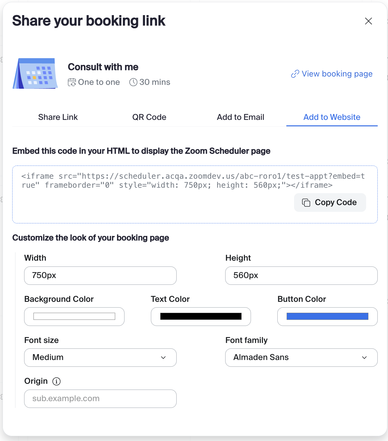This screenshot has height=441, width=388.
Task: Switch to the Share Link tab
Action: [x=58, y=117]
